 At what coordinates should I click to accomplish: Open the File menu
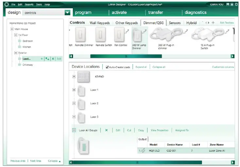pyautogui.click(x=13, y=5)
